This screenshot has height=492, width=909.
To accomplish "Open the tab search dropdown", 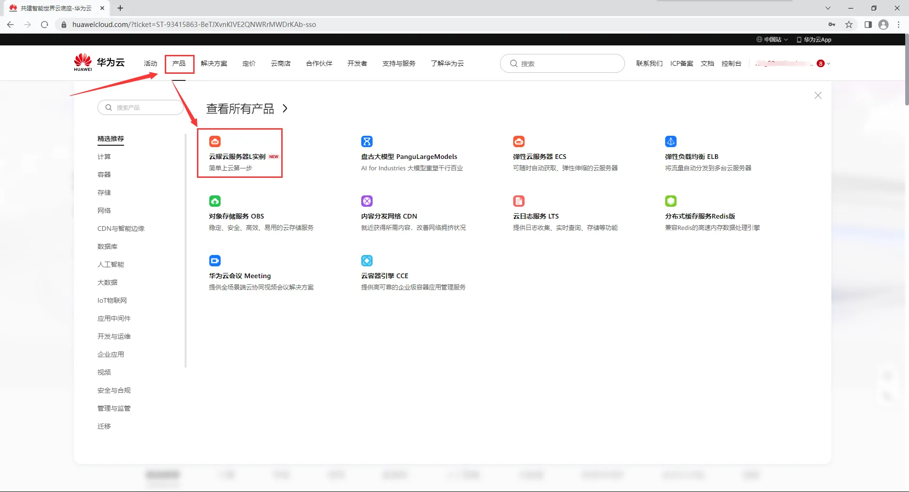I will [828, 8].
